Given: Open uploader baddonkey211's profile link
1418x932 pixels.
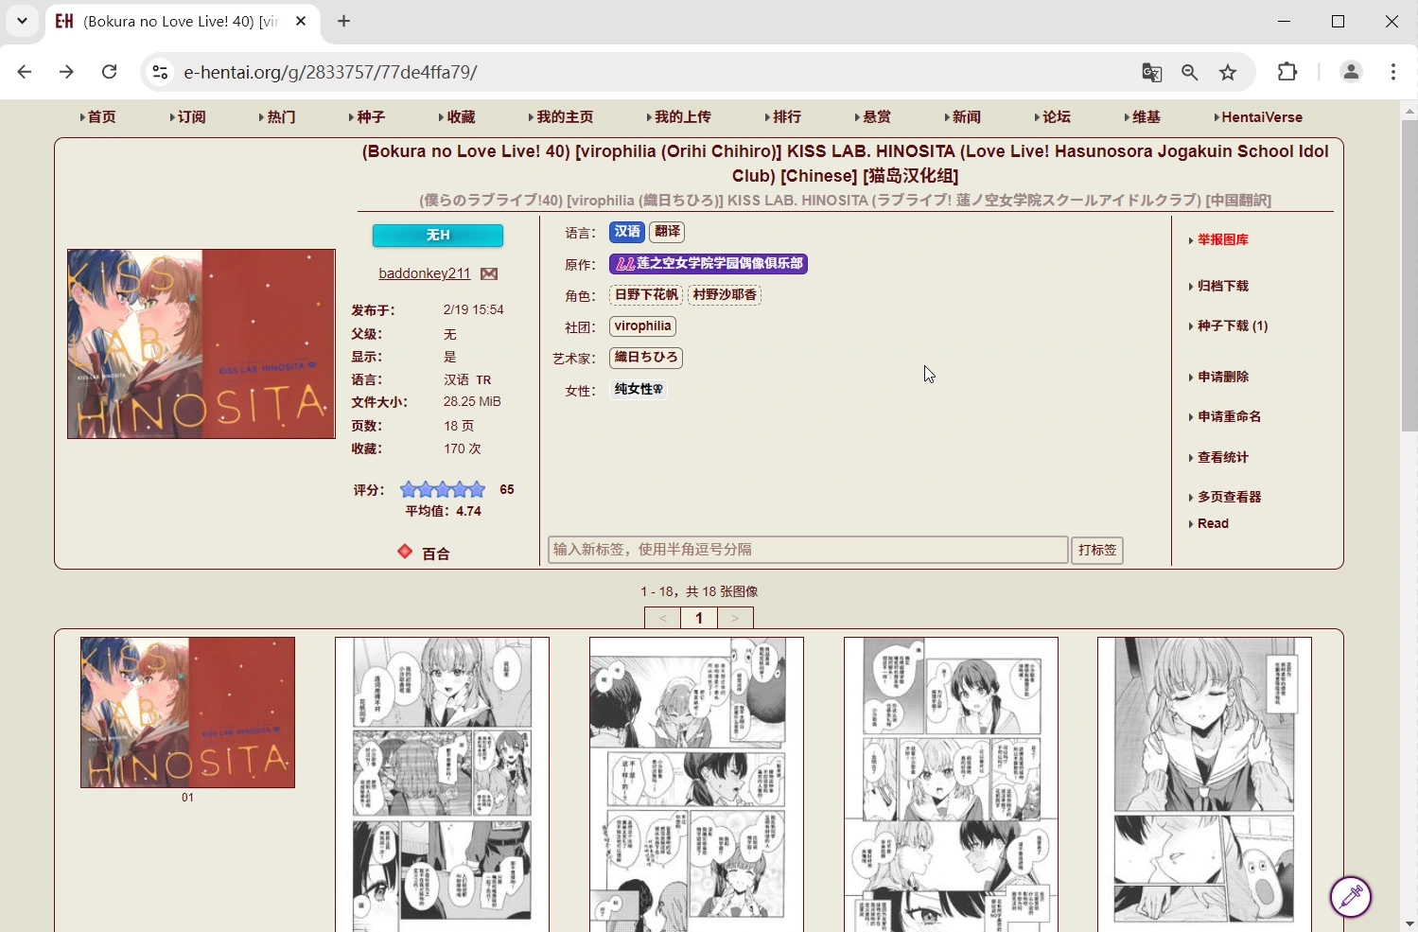Looking at the screenshot, I should tap(424, 273).
